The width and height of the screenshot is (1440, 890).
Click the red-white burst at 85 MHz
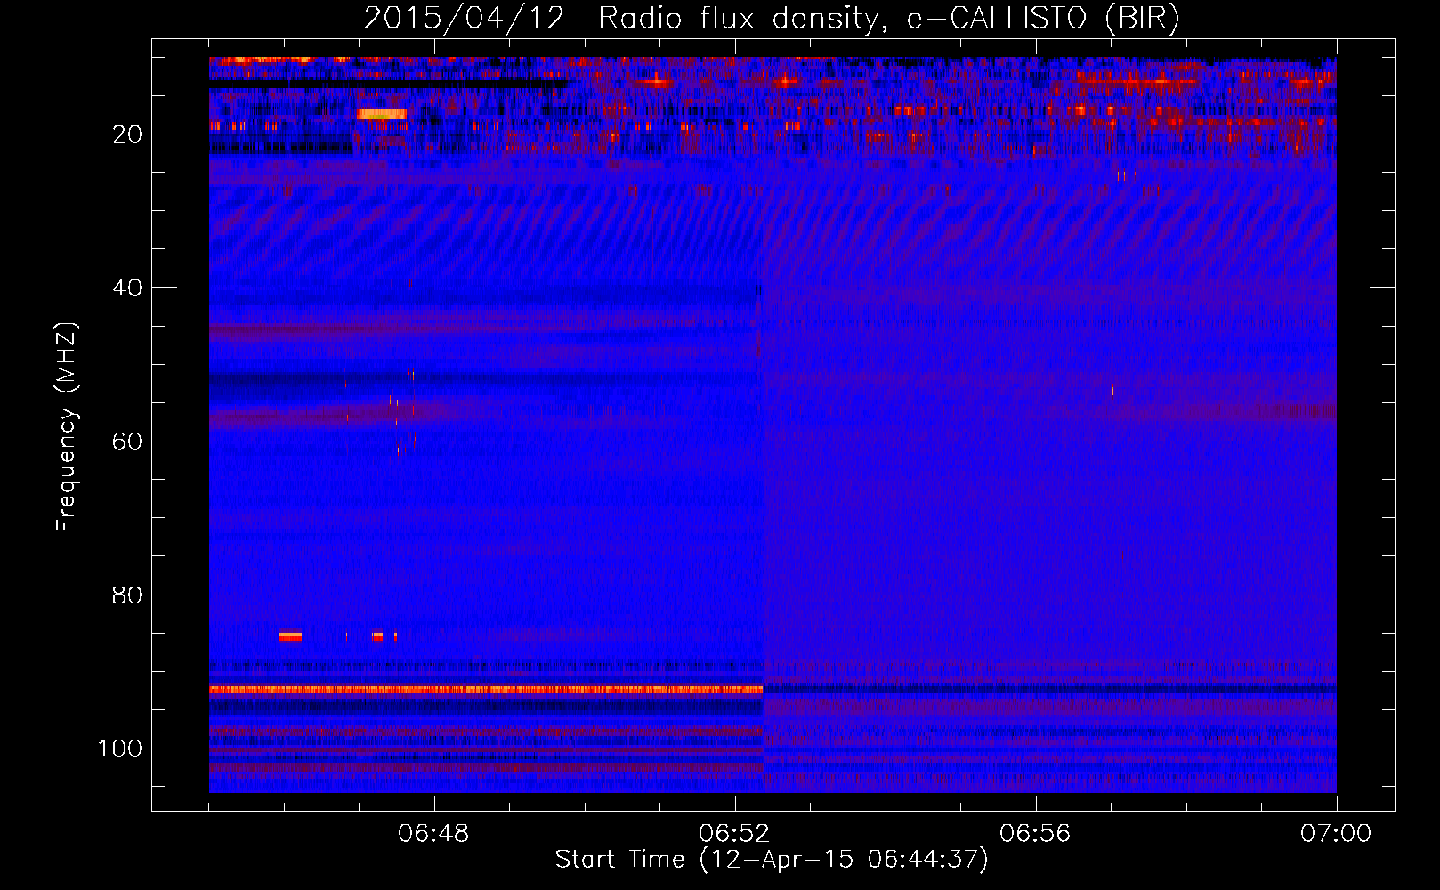point(290,636)
